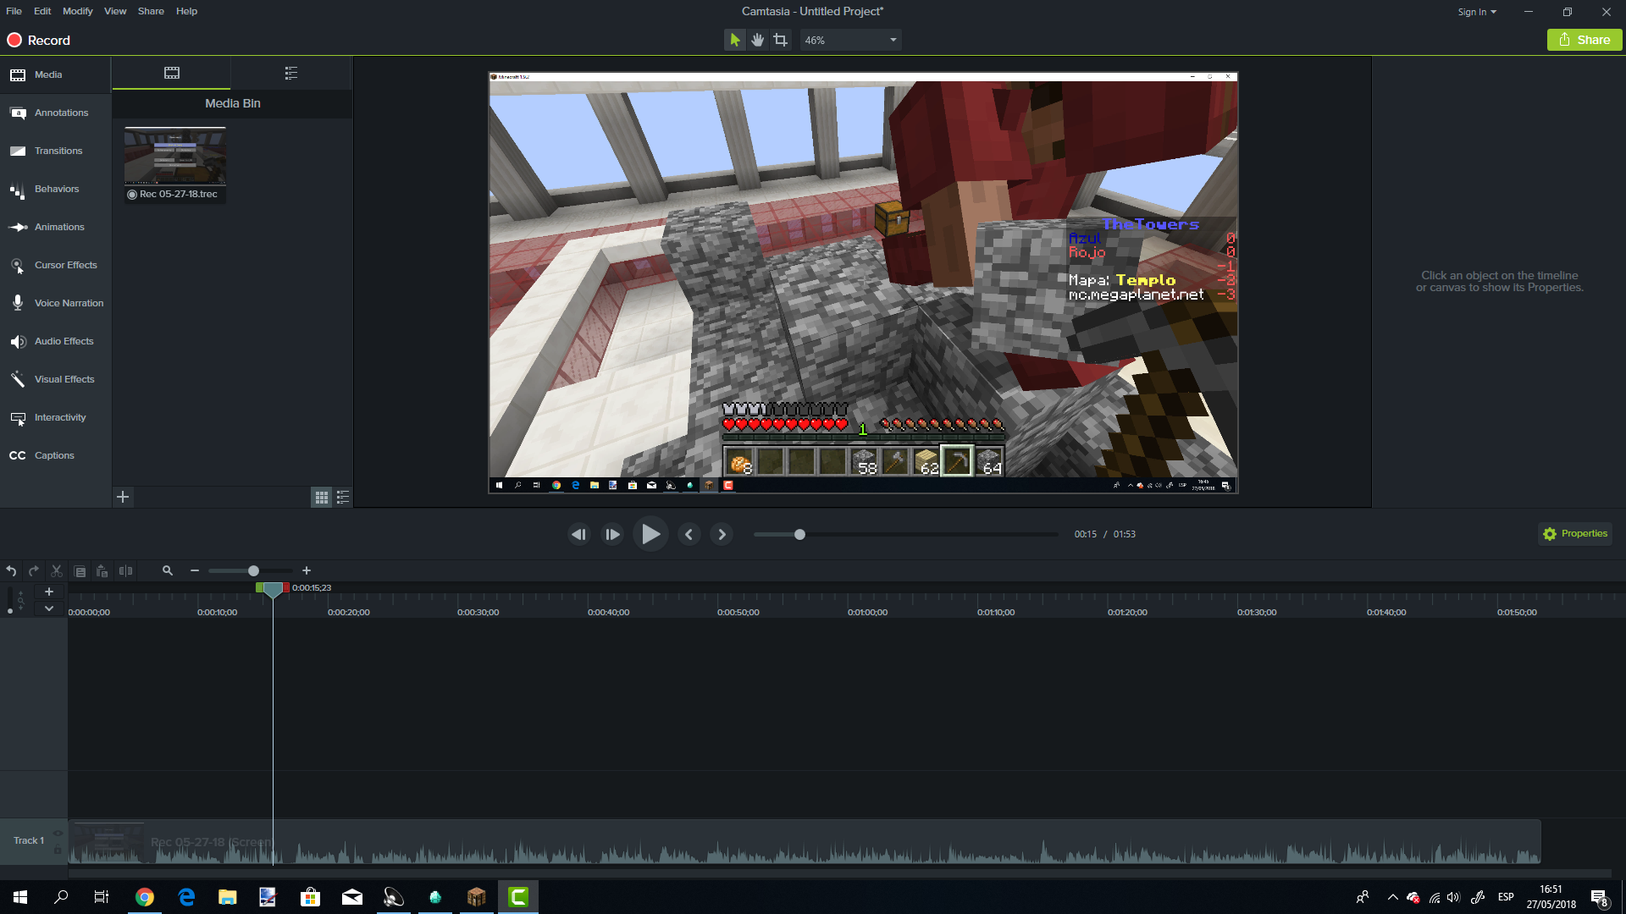Paste media on the timeline
Image resolution: width=1626 pixels, height=914 pixels.
(102, 571)
